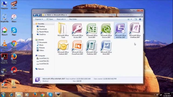The height and width of the screenshot is (97, 173).
Task: Select Network in the navigation pane
Action: [41, 69]
